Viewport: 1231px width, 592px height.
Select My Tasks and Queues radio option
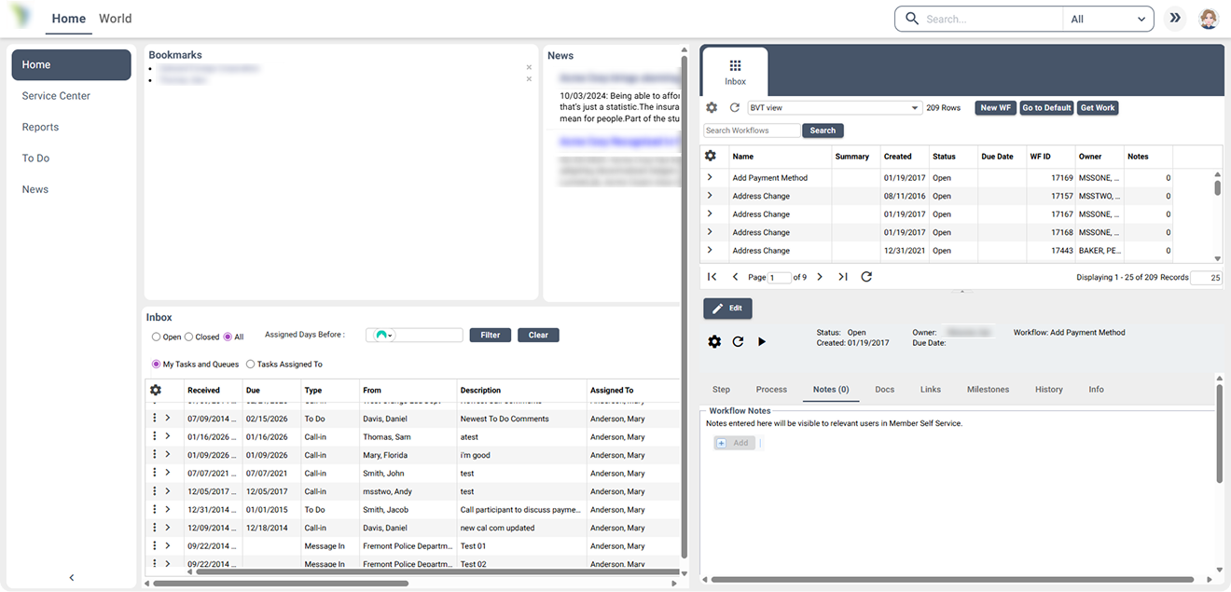click(156, 364)
